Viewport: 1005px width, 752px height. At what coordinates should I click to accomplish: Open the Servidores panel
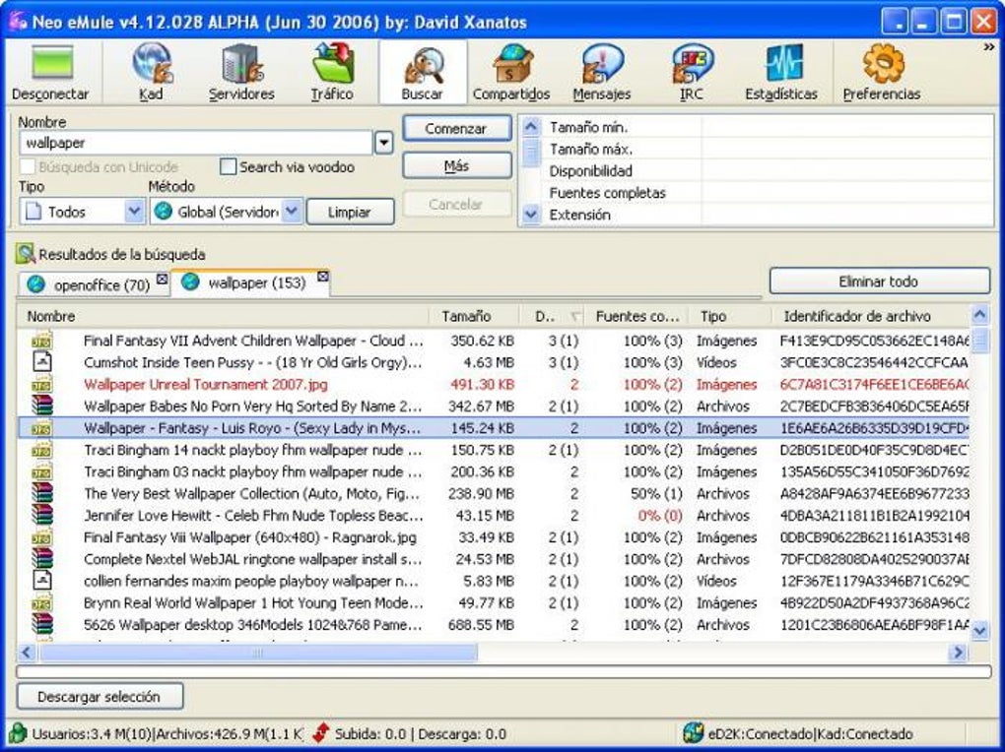241,71
